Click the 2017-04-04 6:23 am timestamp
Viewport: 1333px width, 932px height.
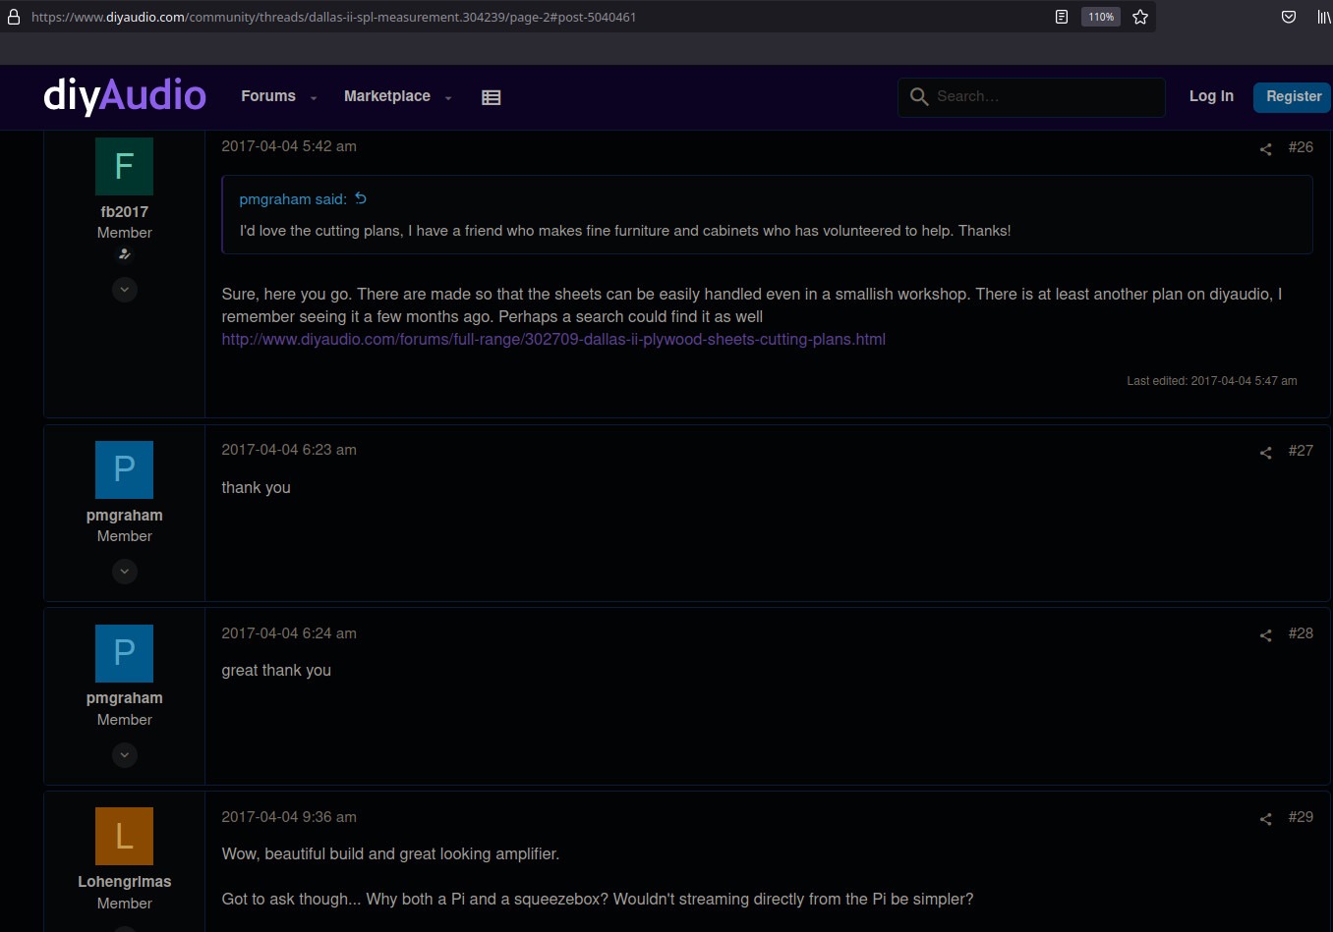click(289, 450)
